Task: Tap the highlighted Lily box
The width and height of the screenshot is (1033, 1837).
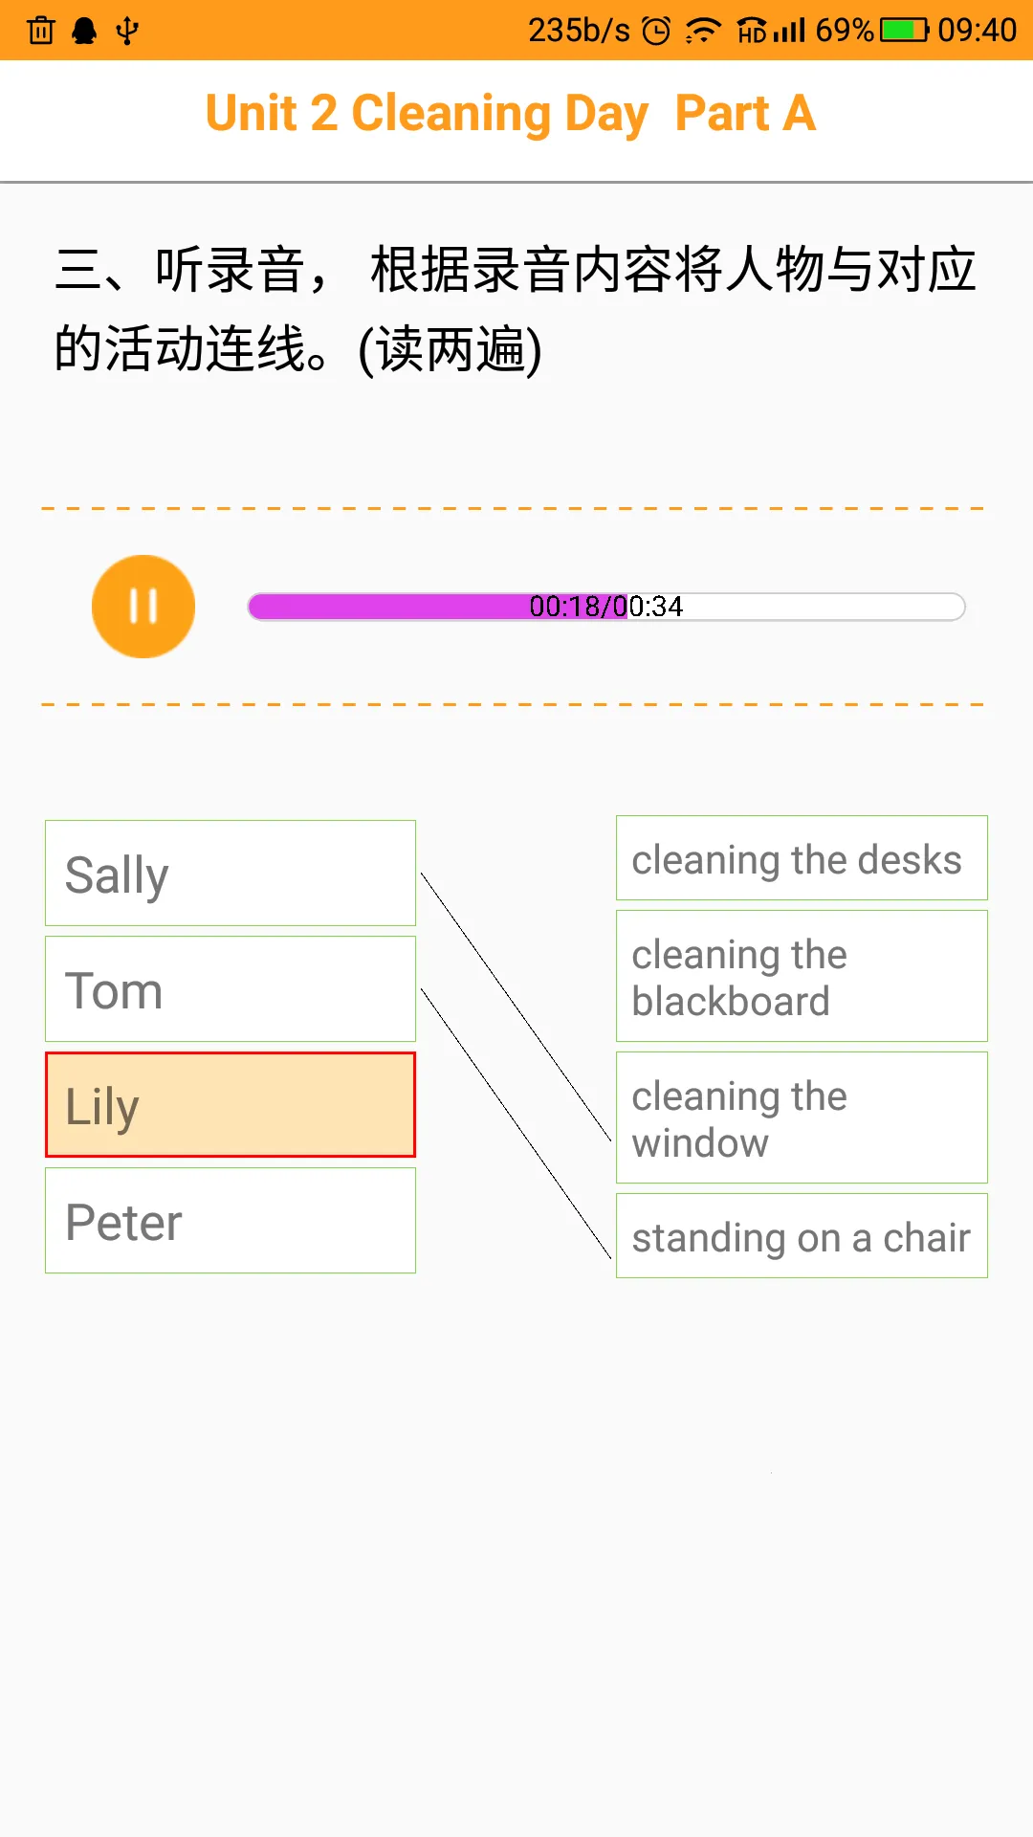Action: 231,1105
